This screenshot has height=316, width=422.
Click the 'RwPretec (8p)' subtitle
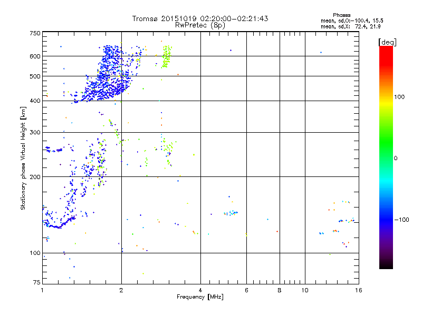200,25
